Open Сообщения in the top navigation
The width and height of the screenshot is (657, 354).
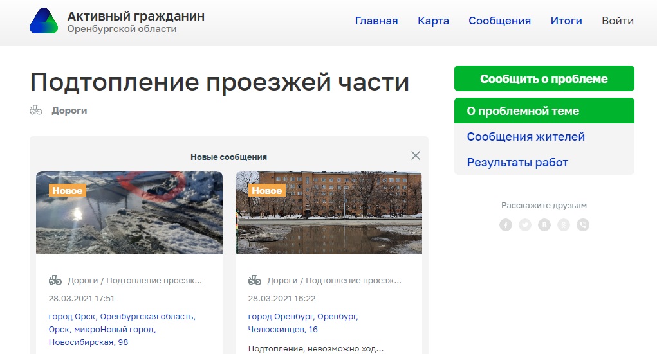[x=499, y=21]
